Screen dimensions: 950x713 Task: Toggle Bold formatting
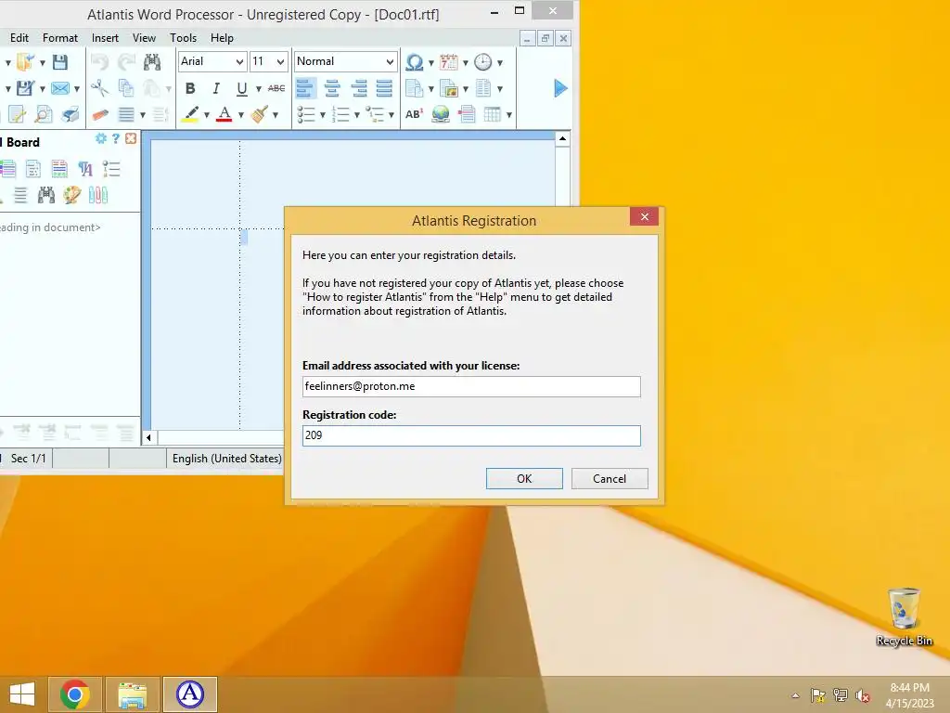click(190, 88)
